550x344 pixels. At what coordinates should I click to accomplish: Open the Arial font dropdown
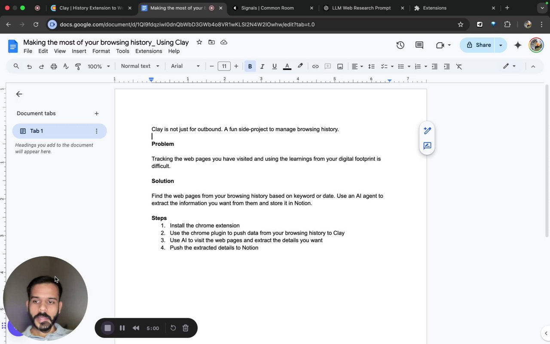185,66
